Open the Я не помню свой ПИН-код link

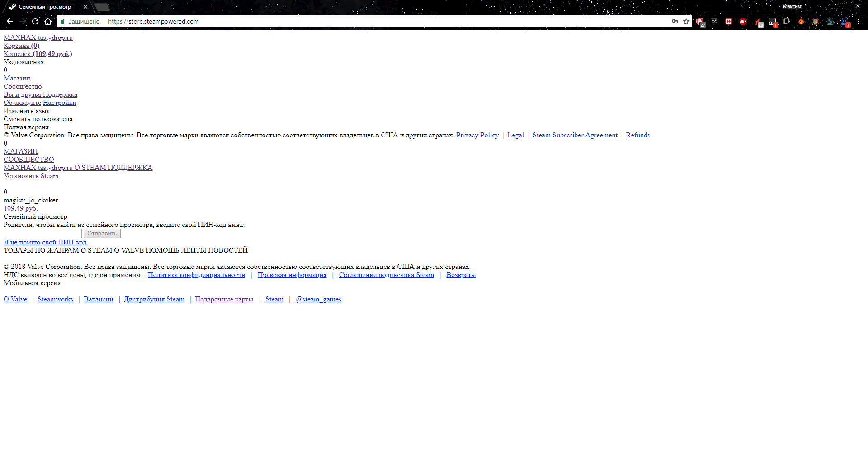point(46,242)
